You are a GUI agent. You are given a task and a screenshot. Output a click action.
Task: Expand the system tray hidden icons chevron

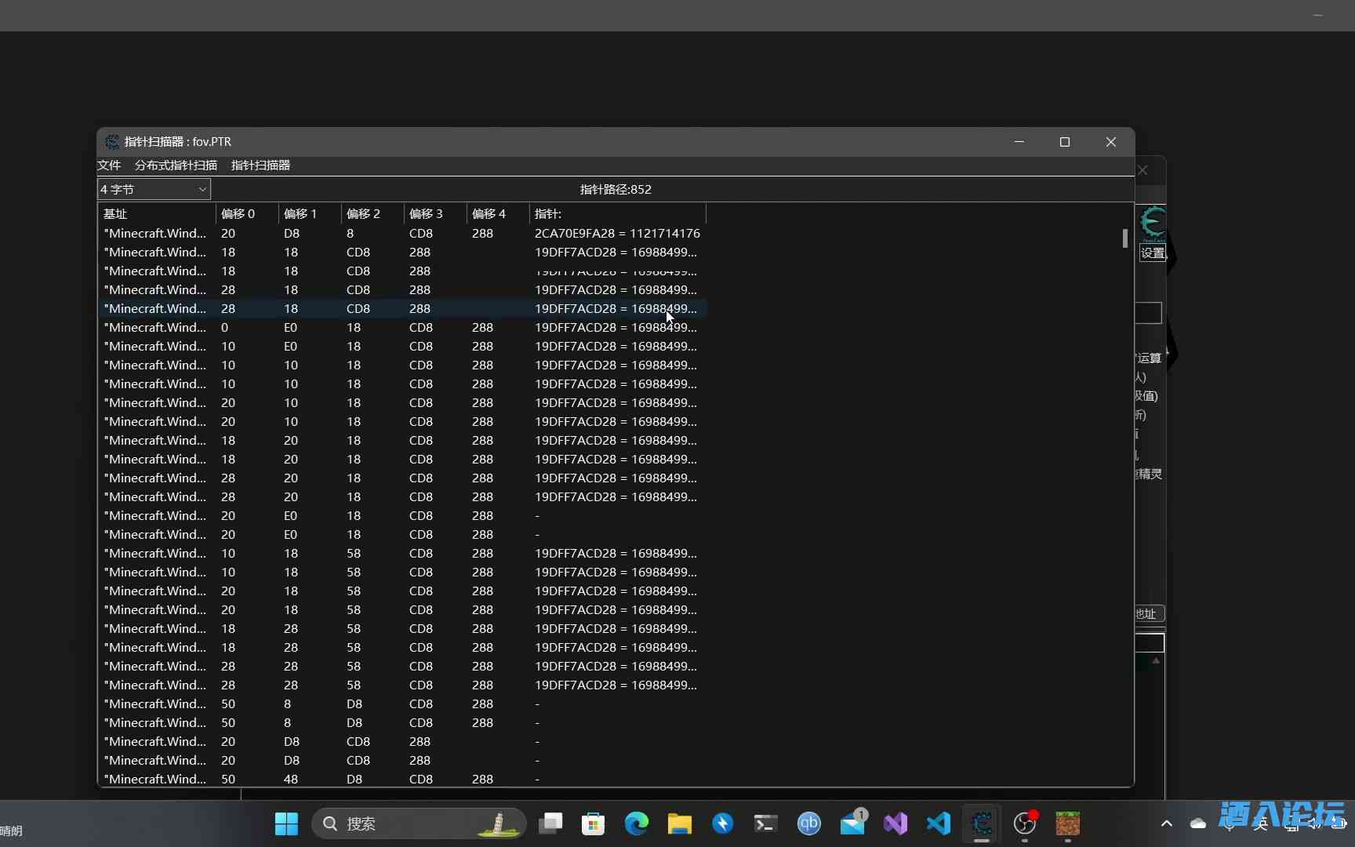coord(1166,823)
